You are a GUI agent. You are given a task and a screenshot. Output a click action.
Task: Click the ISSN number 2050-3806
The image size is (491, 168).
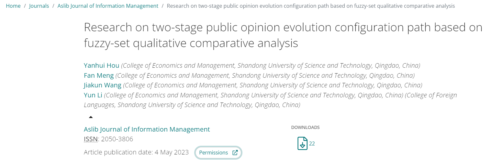(117, 139)
